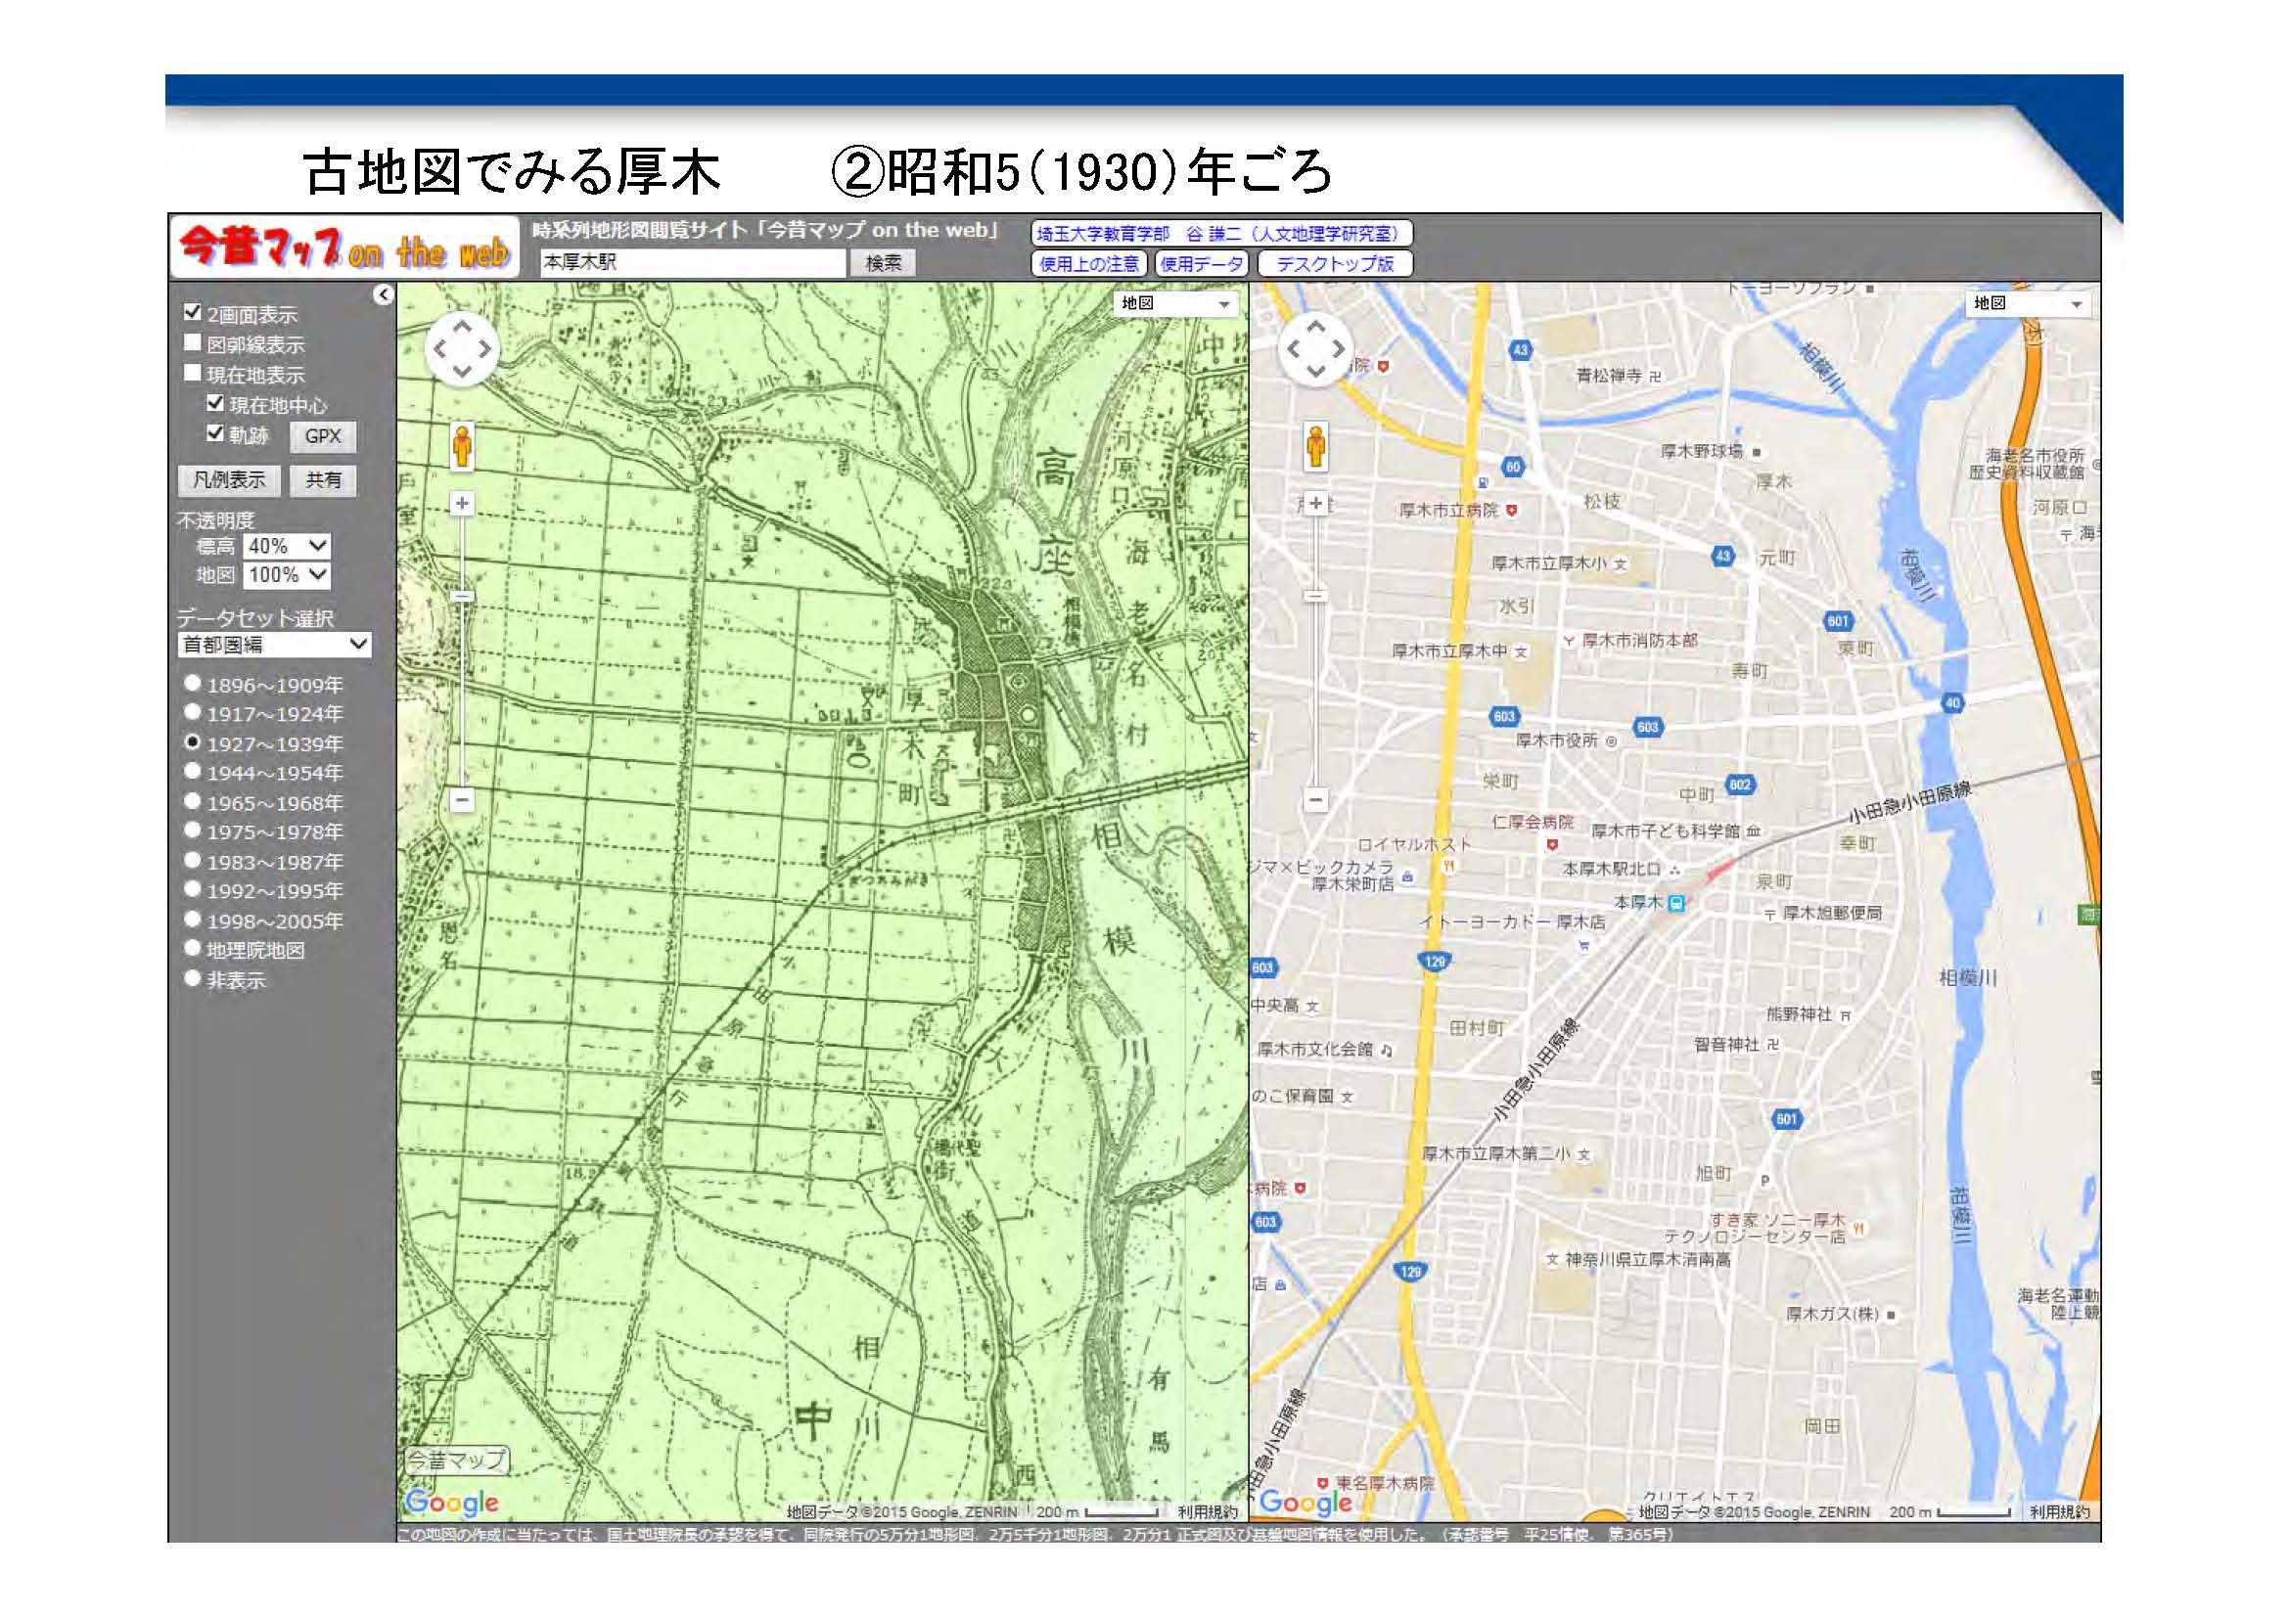This screenshot has height=1618, width=2289.
Task: Zoom out on the old map
Action: coord(462,799)
